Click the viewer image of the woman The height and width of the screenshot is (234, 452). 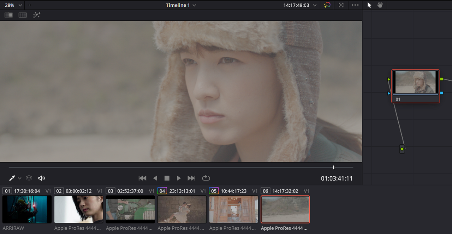pos(181,91)
